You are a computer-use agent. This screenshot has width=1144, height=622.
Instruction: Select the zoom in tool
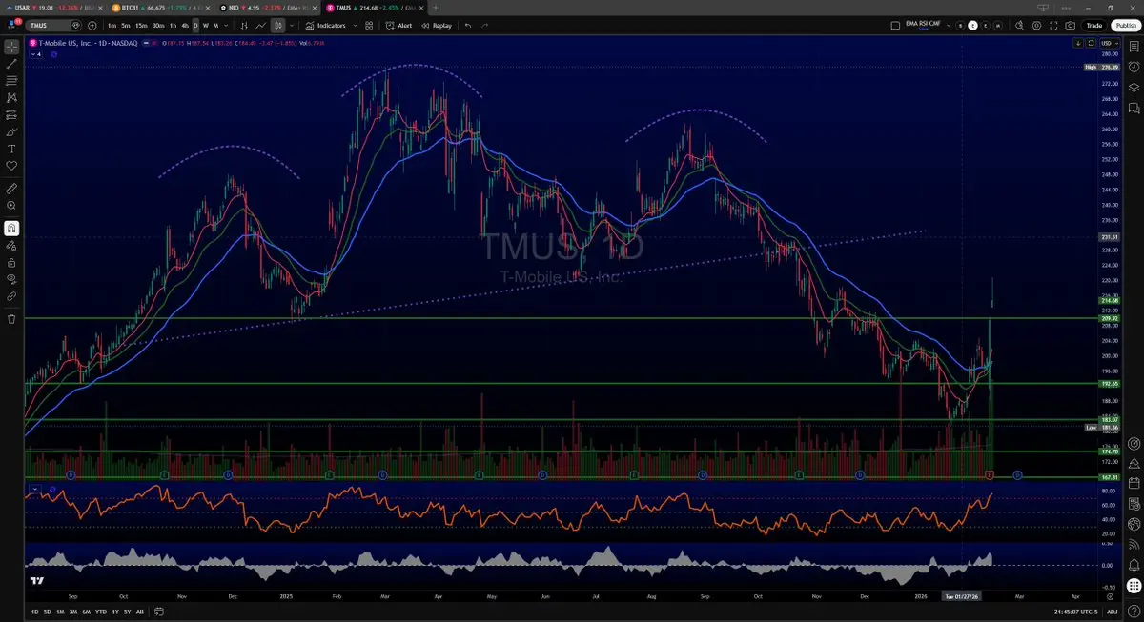pyautogui.click(x=11, y=206)
